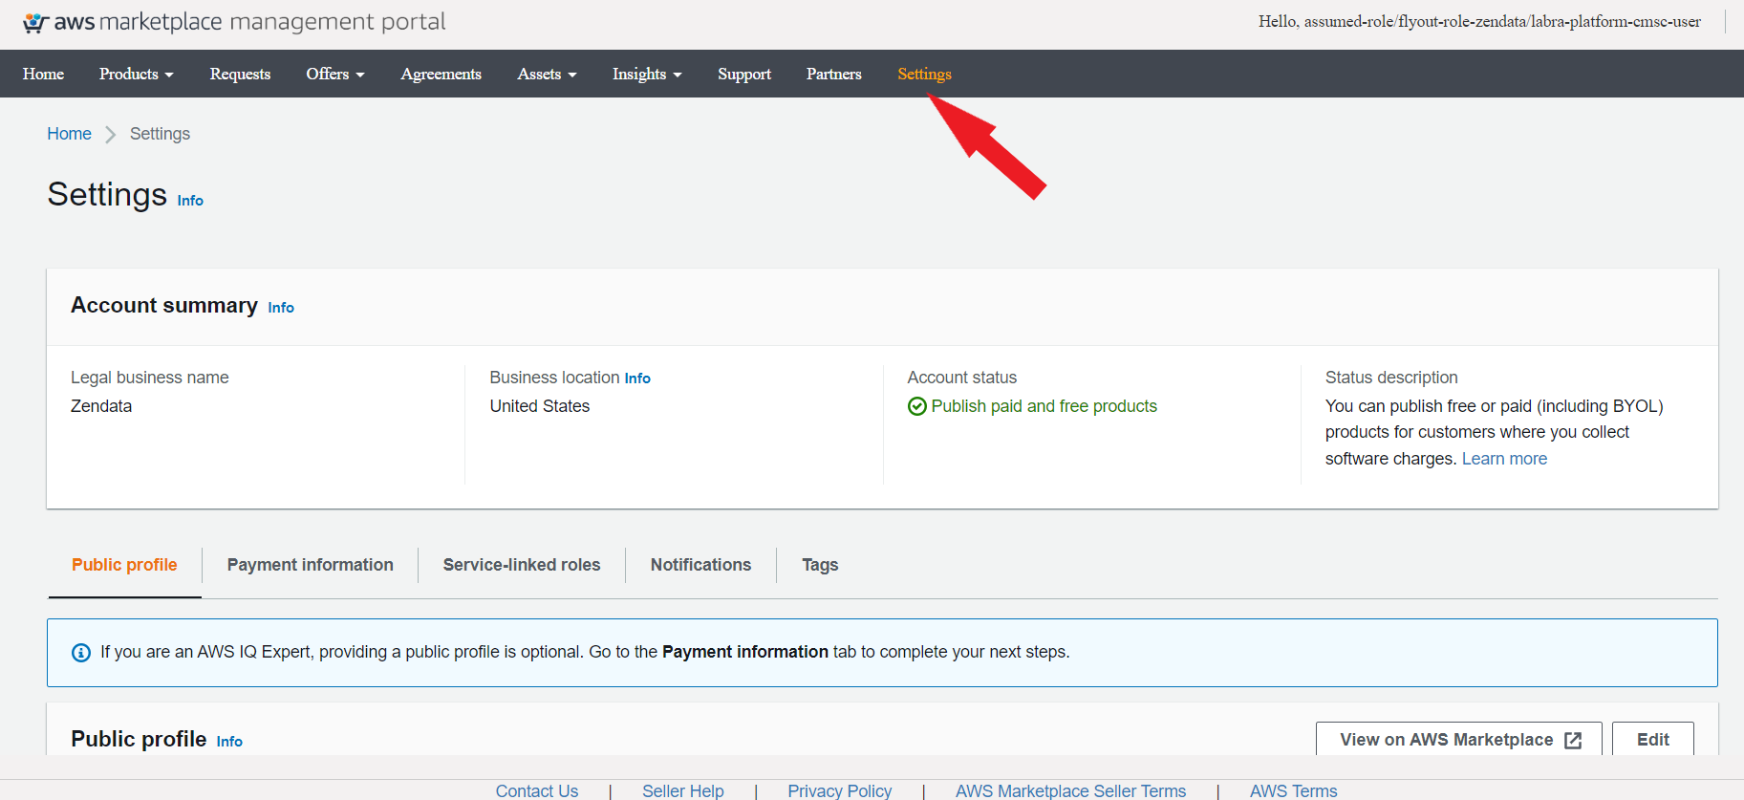Switch to the Payment information tab

coord(311,565)
